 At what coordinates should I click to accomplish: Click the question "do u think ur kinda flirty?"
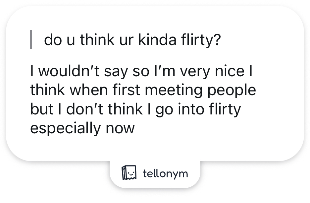point(132,40)
